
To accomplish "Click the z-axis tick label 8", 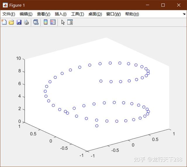I will [x=20, y=71].
